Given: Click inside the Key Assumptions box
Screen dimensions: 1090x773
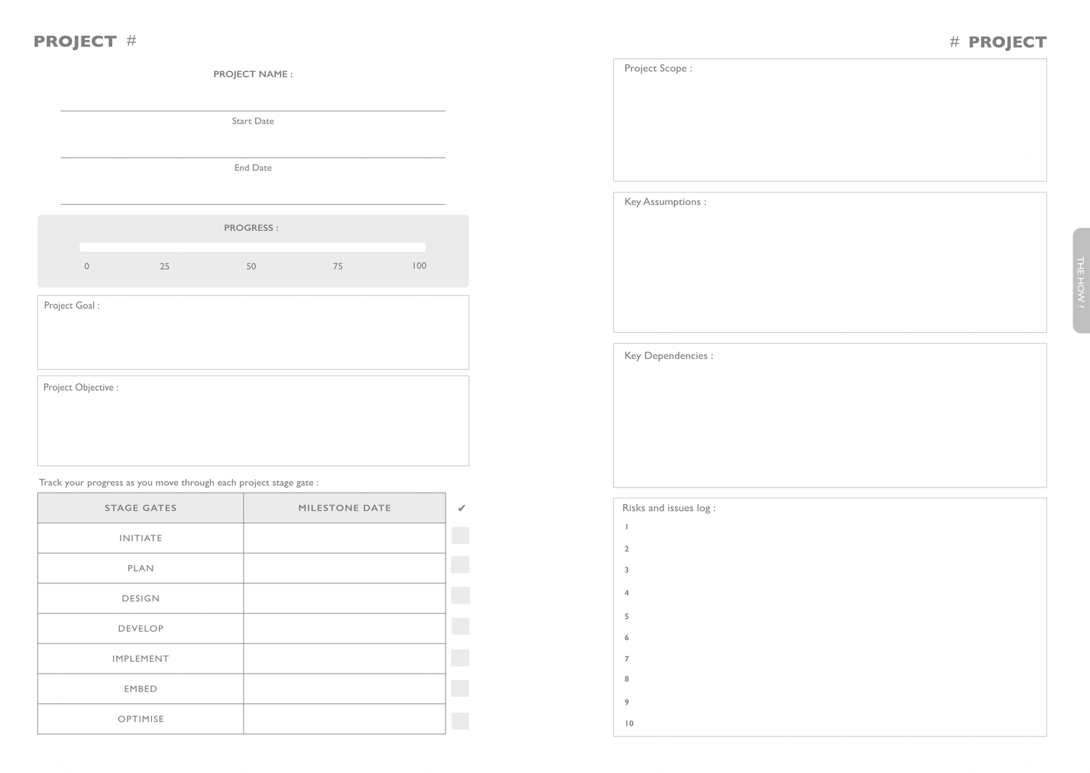Looking at the screenshot, I should pyautogui.click(x=830, y=262).
